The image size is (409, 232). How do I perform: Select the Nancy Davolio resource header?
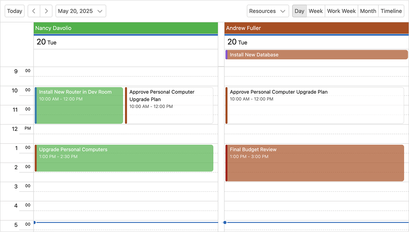125,28
